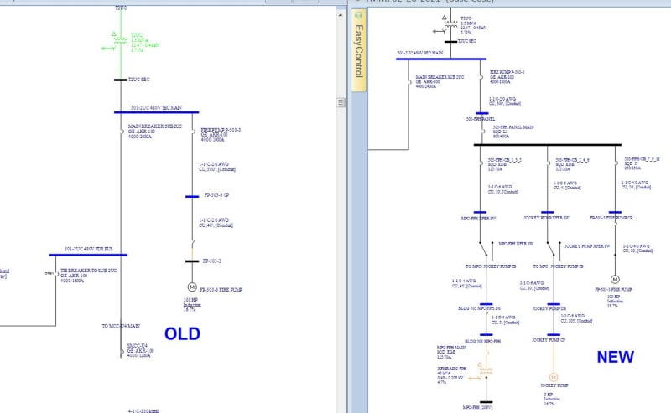Select the BLDG 503 MPC-FPH bus

point(486,335)
